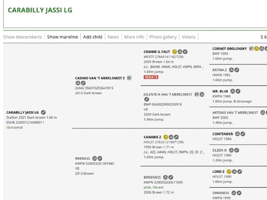Image resolution: width=267 pixels, height=200 pixels.
Task: Click the ET badge on Casimo Van 't Merelsnest Z
Action: pyautogui.click(x=128, y=77)
